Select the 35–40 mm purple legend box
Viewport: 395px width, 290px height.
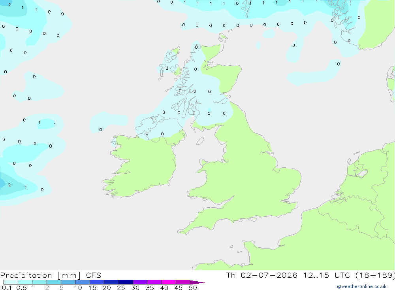point(154,282)
